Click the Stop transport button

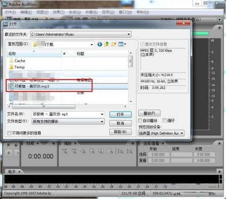point(9,153)
